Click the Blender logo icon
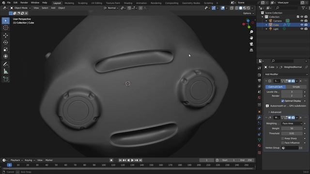Screen dimensions: 310x174 click(x=3, y=2)
